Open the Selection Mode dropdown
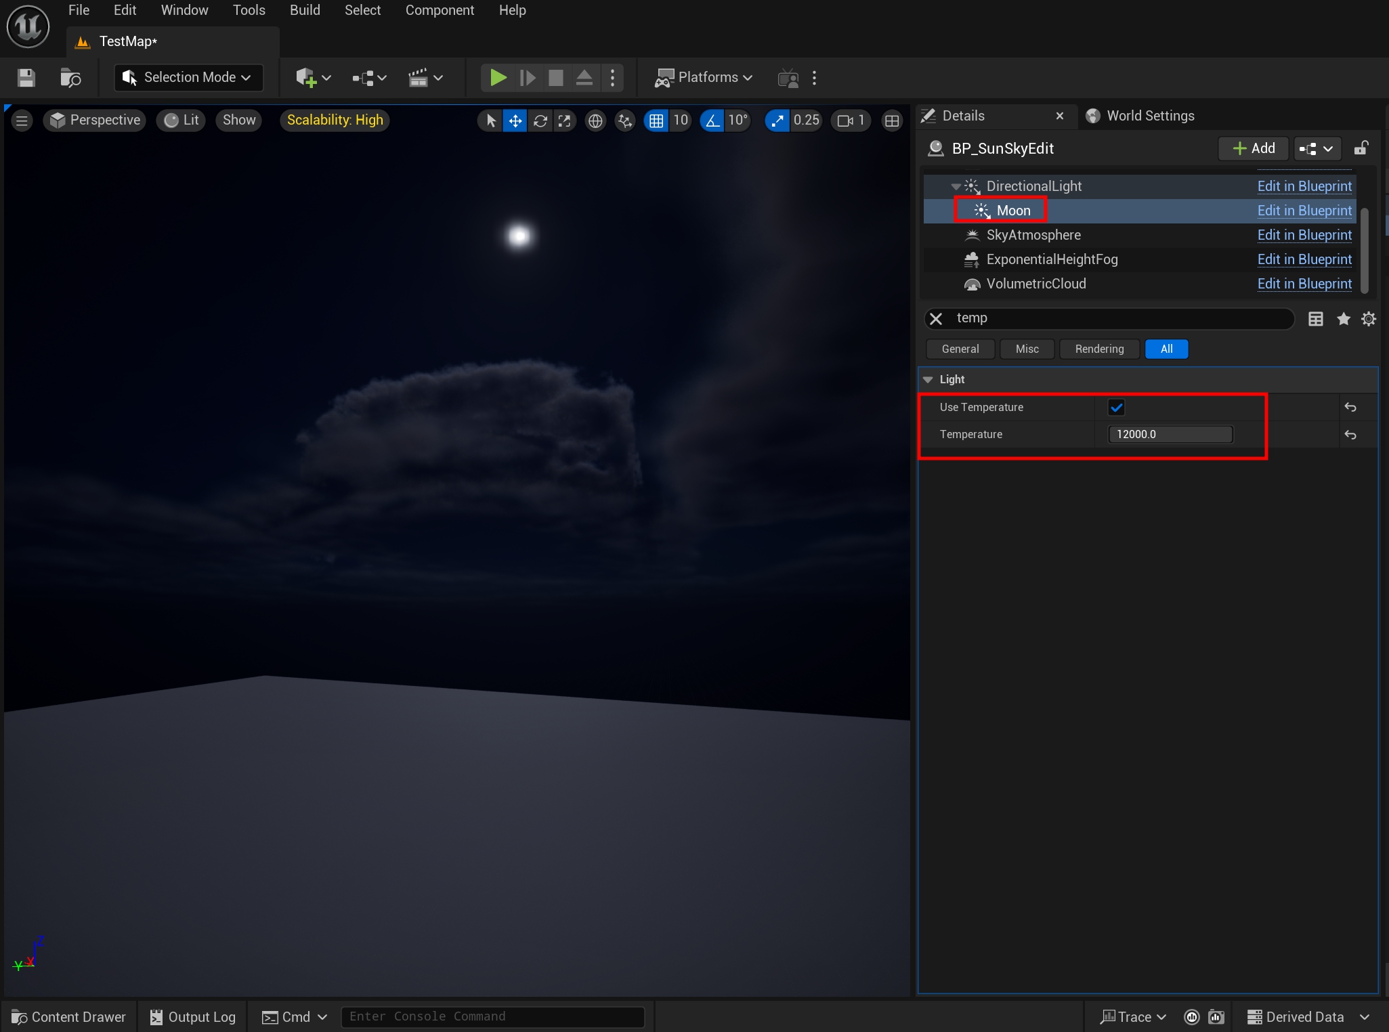The width and height of the screenshot is (1389, 1032). [189, 78]
